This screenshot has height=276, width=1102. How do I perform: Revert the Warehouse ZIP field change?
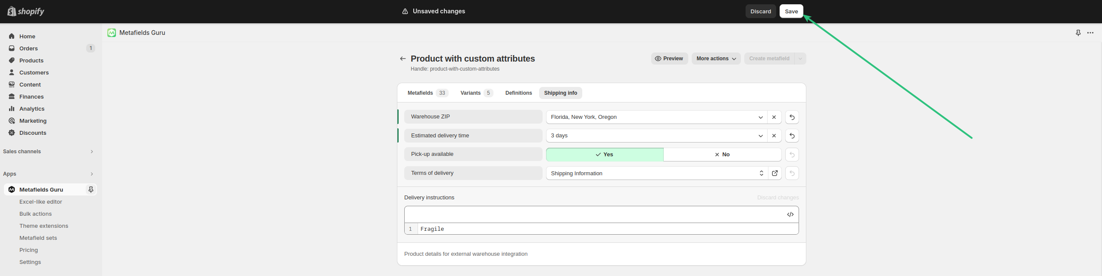click(792, 117)
